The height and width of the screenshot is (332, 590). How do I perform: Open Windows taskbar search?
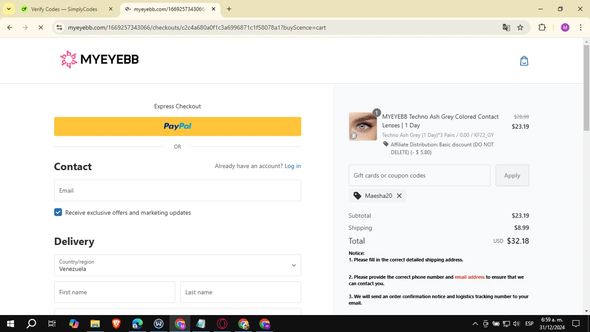click(x=31, y=324)
